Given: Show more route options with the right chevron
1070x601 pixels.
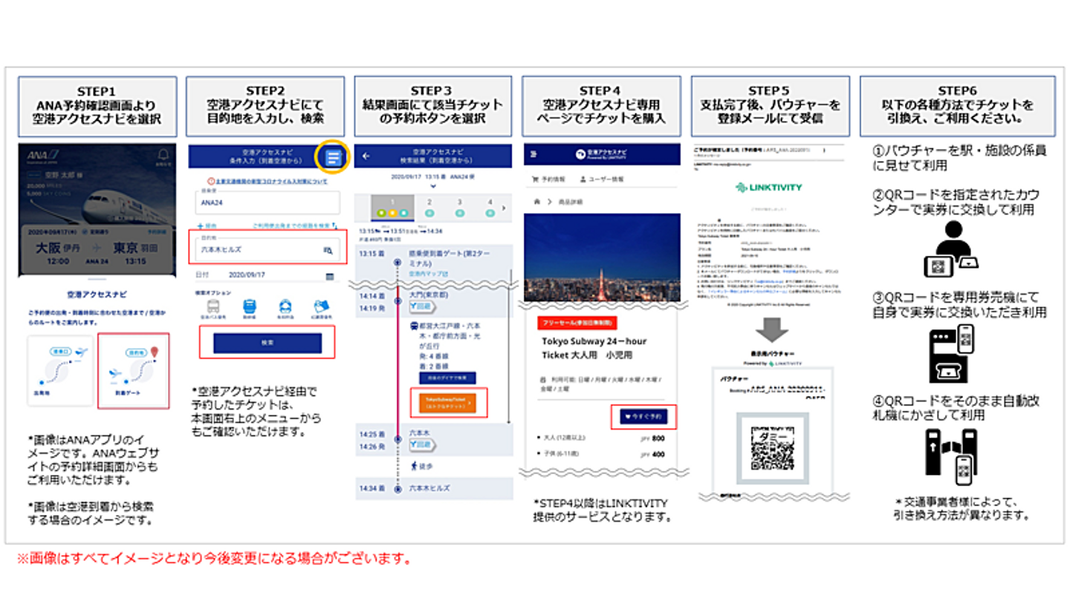Looking at the screenshot, I should tap(505, 208).
